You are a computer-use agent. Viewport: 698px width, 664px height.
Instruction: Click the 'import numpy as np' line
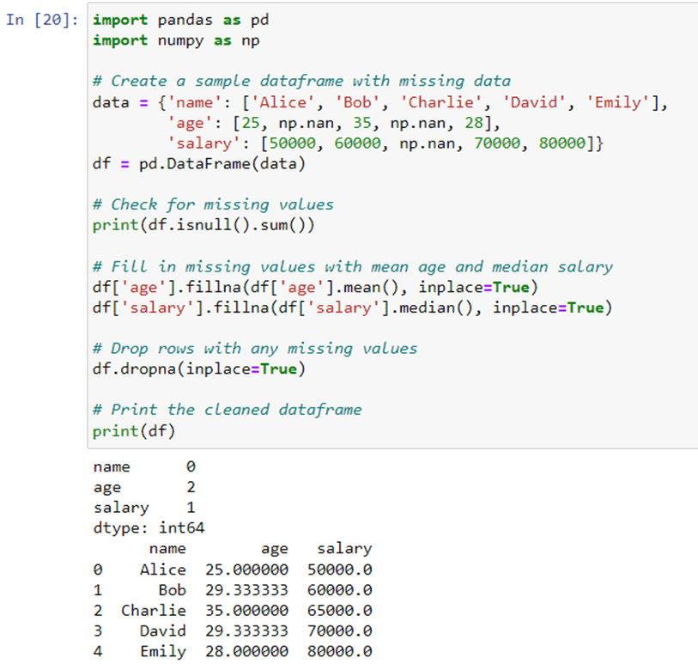coord(176,40)
